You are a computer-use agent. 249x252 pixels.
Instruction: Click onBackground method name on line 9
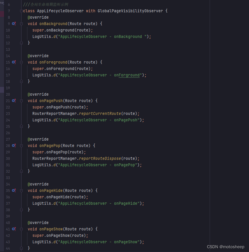tap(53, 24)
